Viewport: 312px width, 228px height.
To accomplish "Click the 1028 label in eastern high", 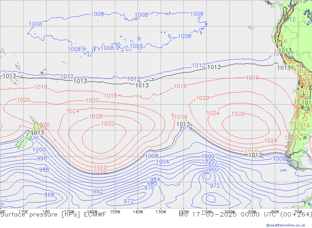I will (x=238, y=114).
